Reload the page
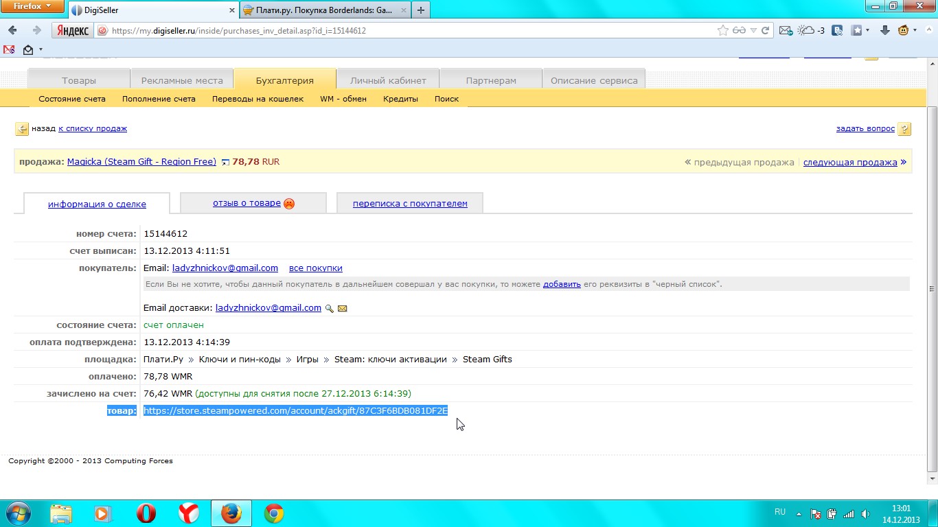This screenshot has height=527, width=938. [x=766, y=30]
